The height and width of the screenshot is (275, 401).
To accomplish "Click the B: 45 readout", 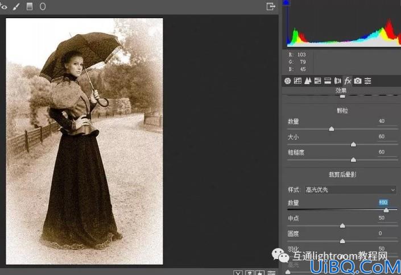I will pos(297,69).
